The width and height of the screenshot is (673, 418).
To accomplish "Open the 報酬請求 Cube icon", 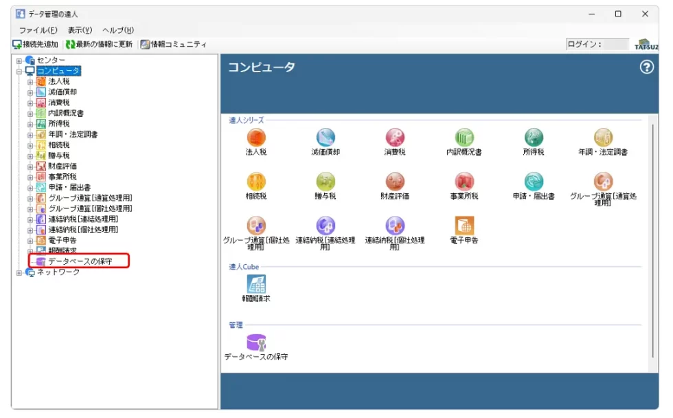I will tap(255, 284).
